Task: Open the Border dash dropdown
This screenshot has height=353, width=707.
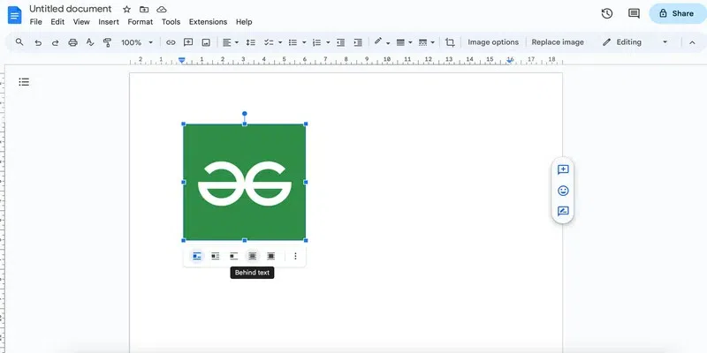Action: click(426, 42)
